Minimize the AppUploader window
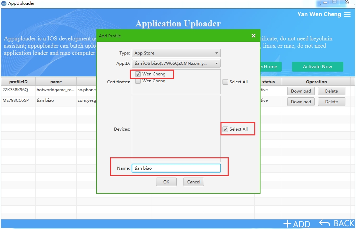356x229 pixels. click(x=325, y=2)
